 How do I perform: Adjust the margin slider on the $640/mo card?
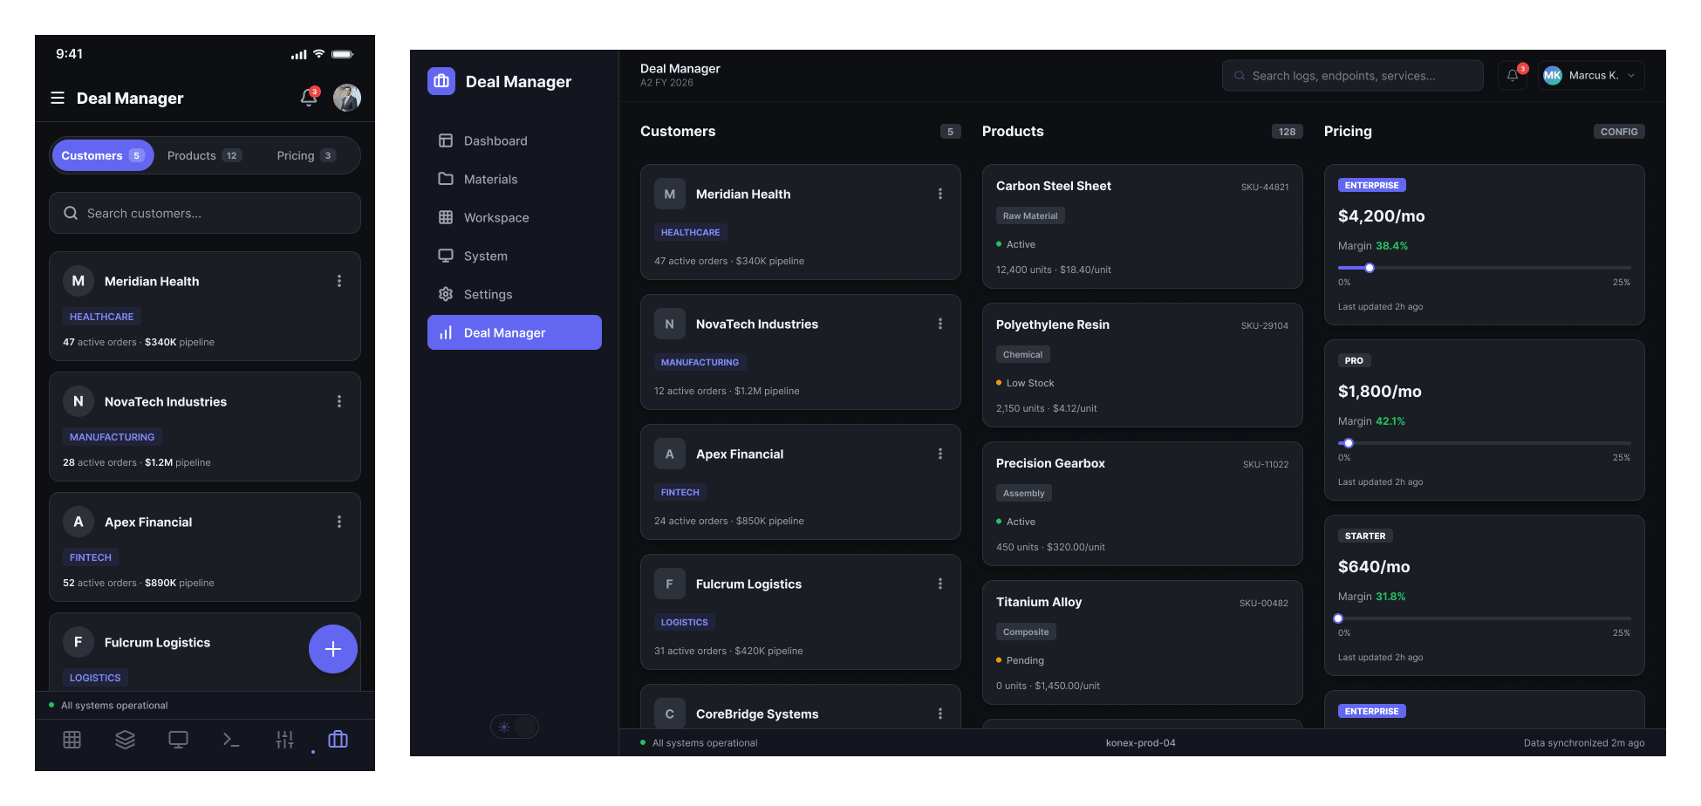tap(1338, 618)
